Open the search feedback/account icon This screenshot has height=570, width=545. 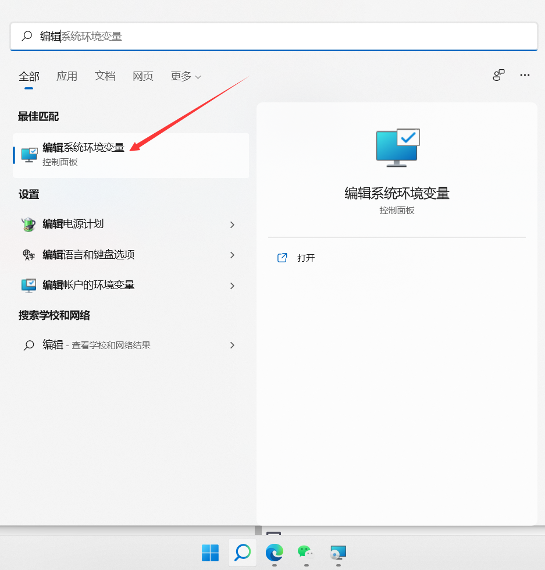click(498, 75)
